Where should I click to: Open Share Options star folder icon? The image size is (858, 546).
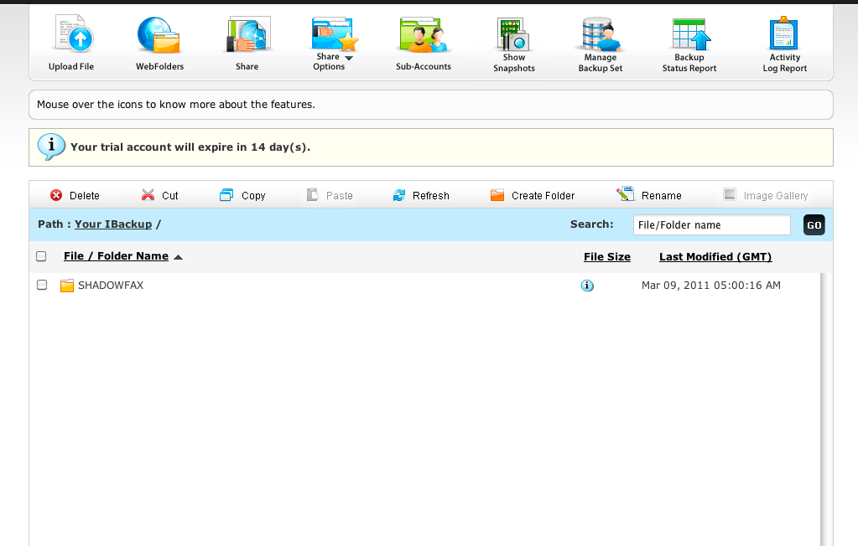(x=335, y=33)
